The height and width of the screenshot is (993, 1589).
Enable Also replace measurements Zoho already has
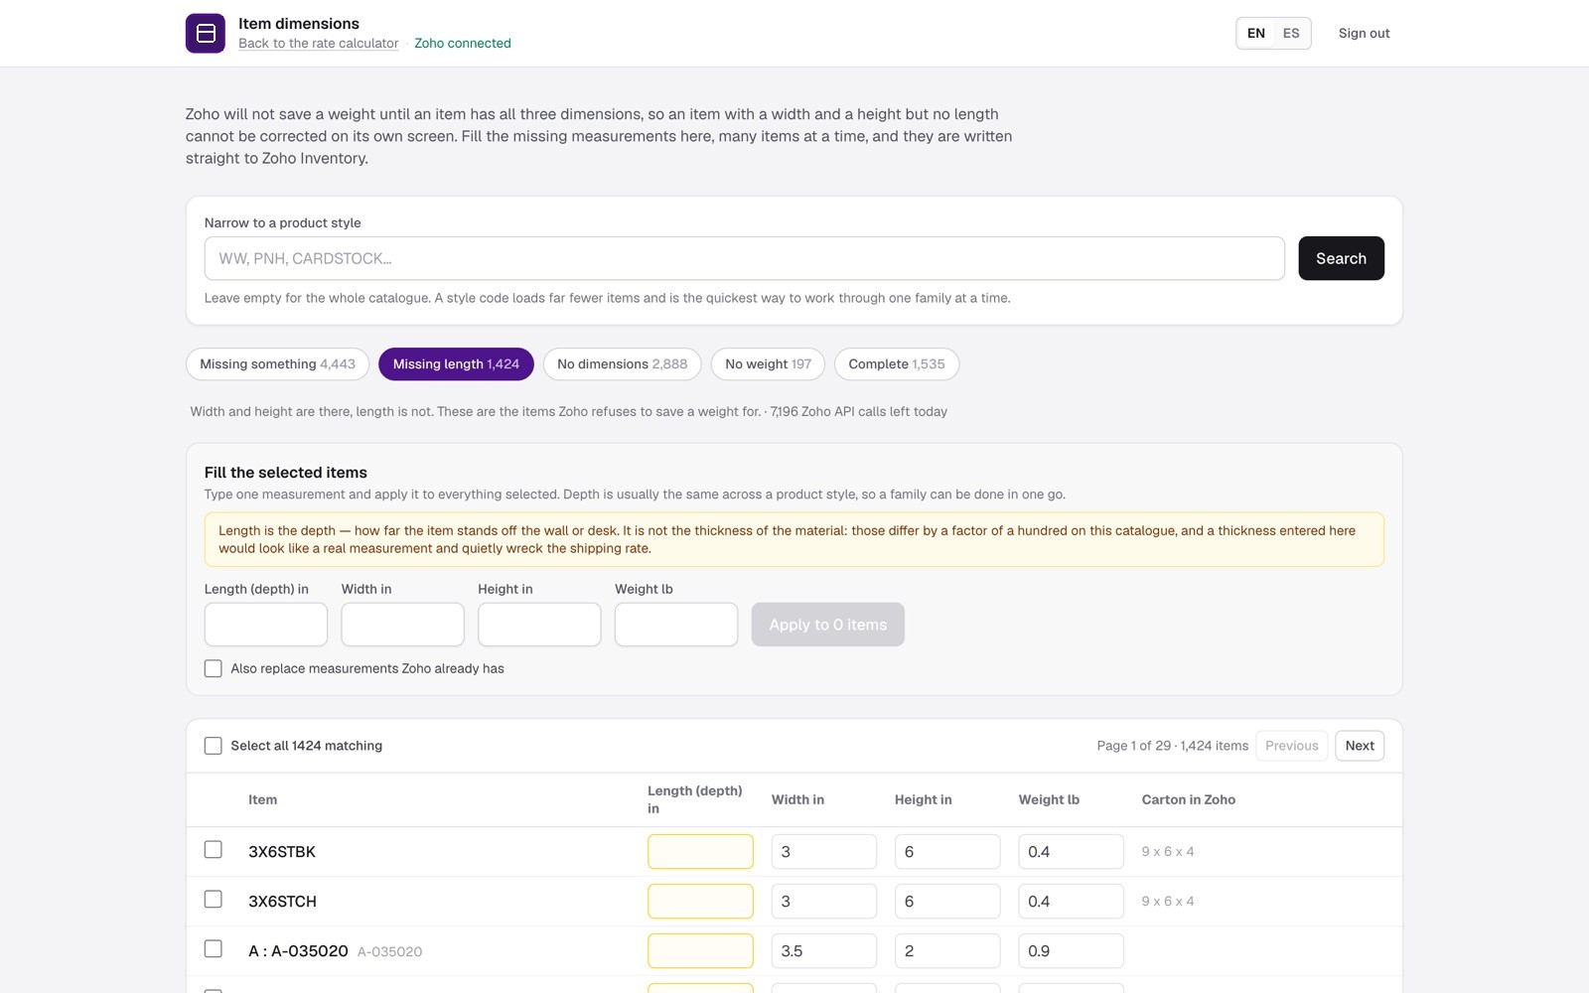click(213, 668)
